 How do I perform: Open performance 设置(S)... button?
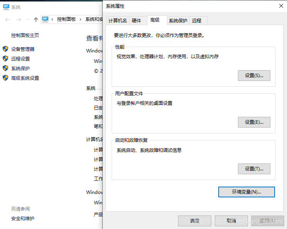click(254, 76)
